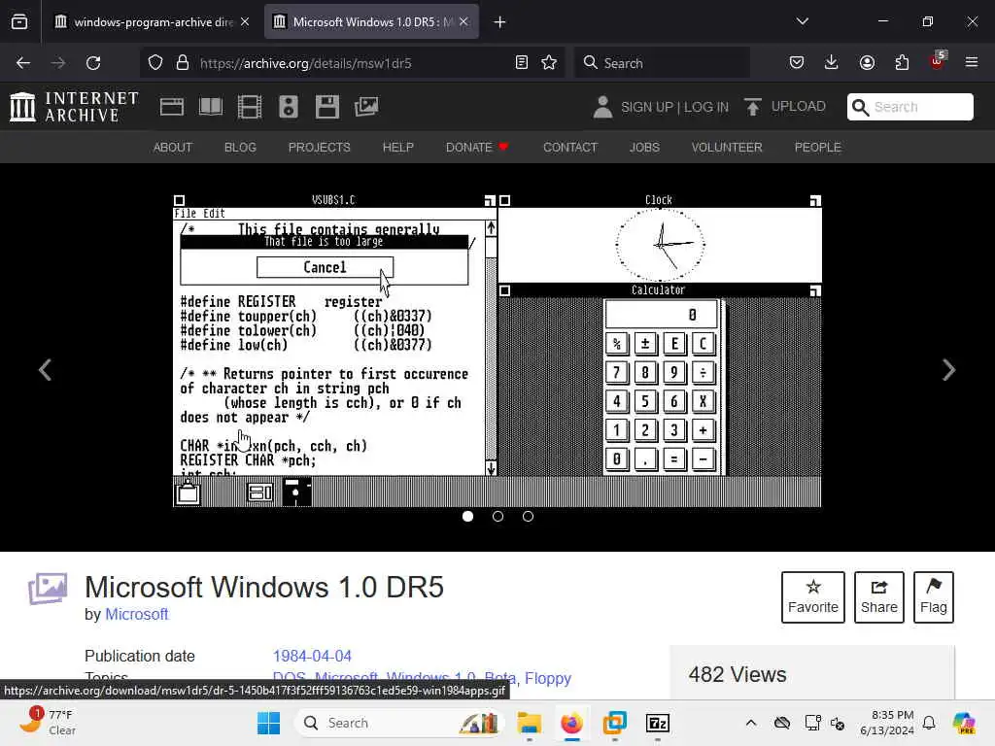Open the PEOPLE menu item
995x746 pixels.
tap(818, 148)
